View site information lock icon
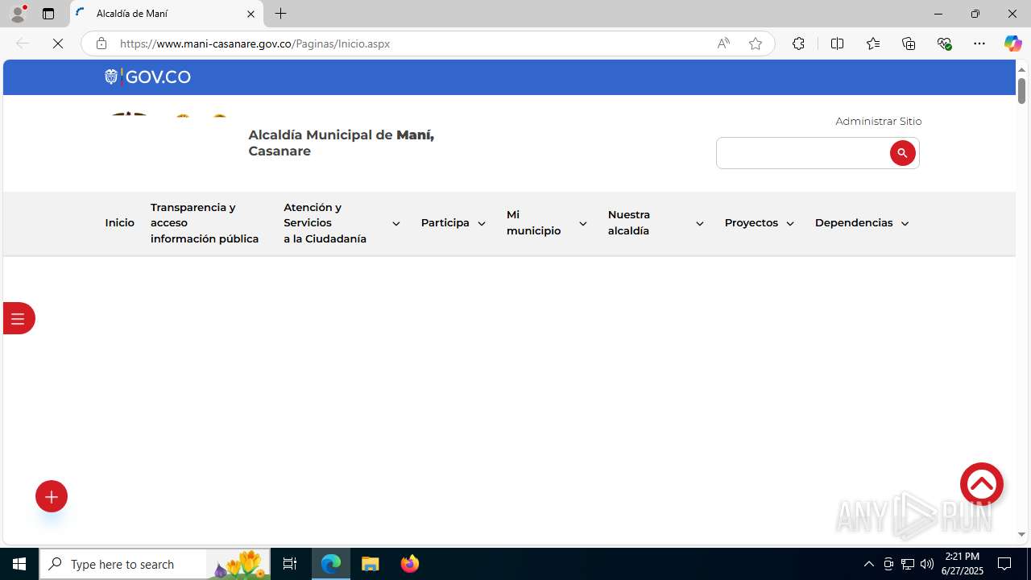1031x580 pixels. (x=101, y=43)
